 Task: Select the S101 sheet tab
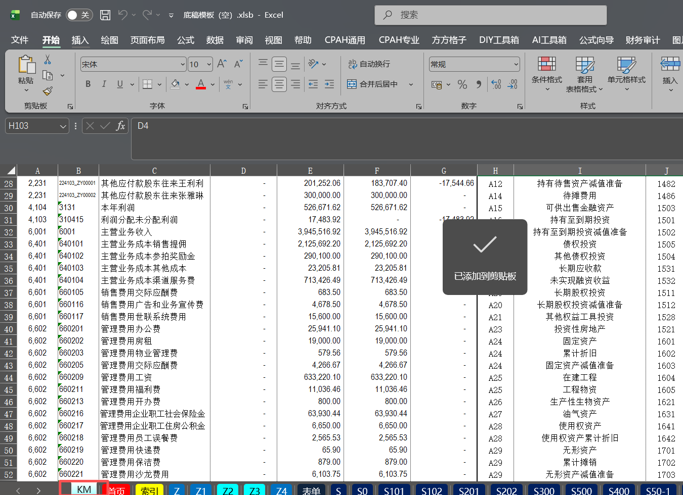[394, 490]
